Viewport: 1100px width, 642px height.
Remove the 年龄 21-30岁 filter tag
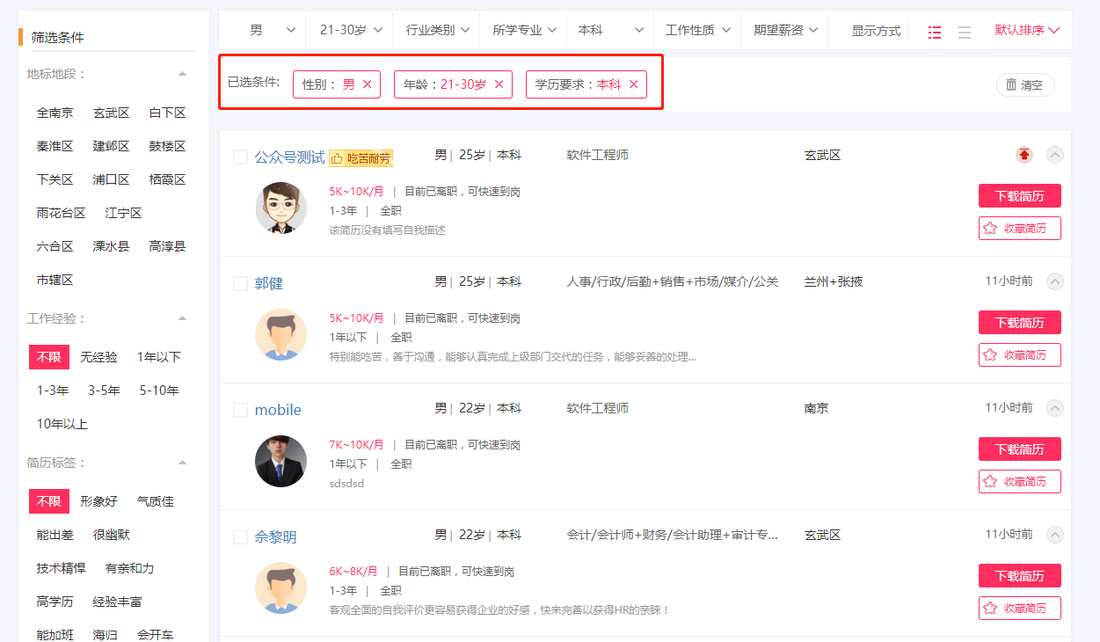coord(499,84)
